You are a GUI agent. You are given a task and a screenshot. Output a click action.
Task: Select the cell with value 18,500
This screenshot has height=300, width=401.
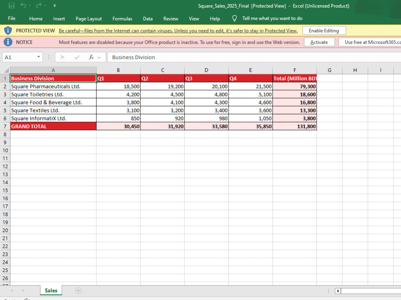[x=118, y=86]
